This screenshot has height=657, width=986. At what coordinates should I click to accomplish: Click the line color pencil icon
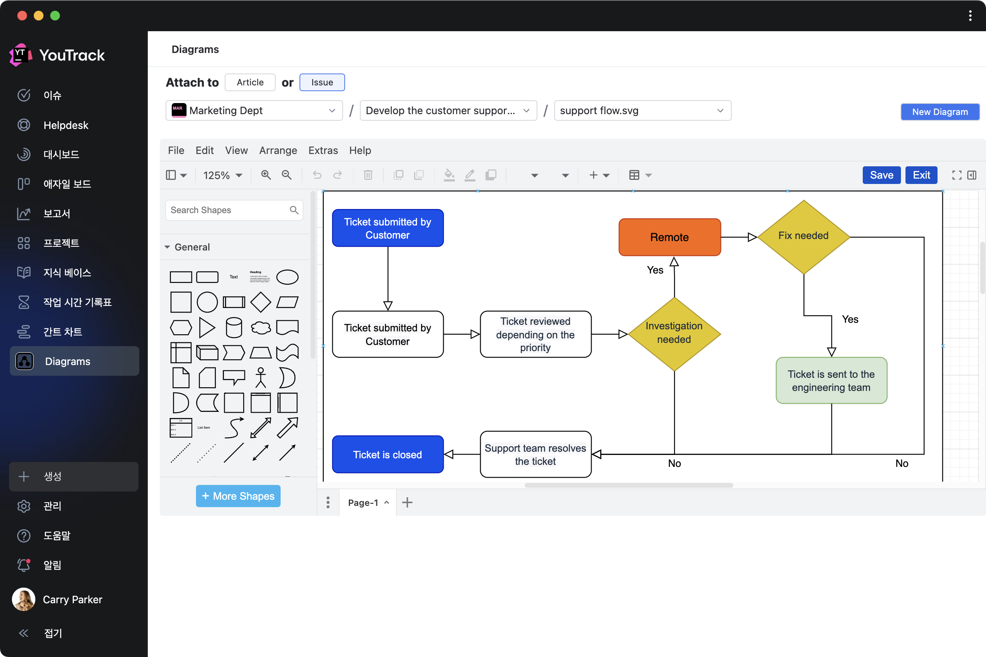click(x=470, y=175)
